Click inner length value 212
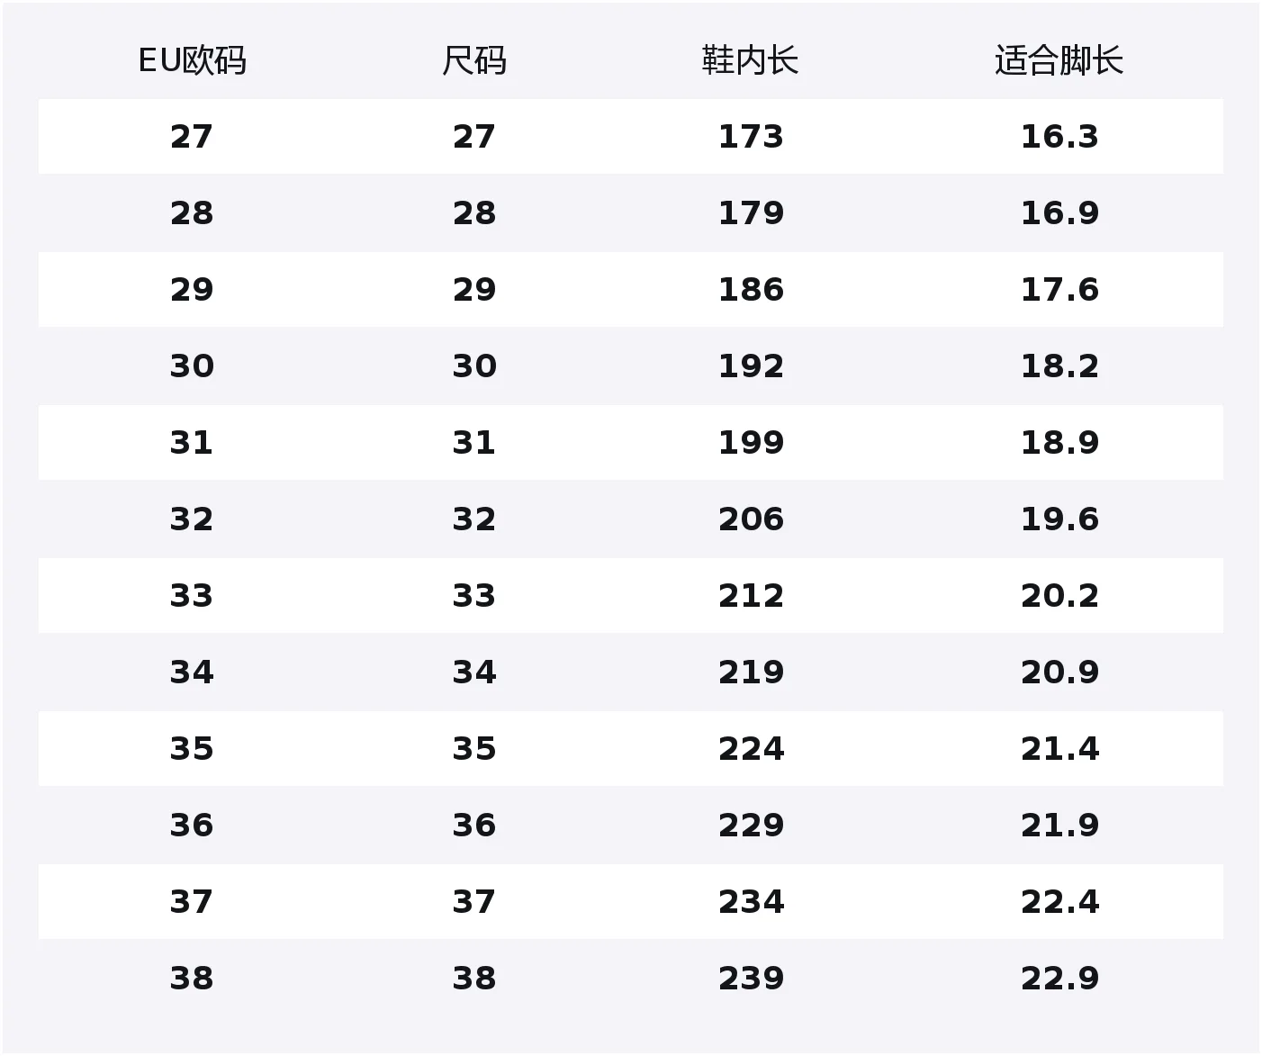 tap(751, 596)
